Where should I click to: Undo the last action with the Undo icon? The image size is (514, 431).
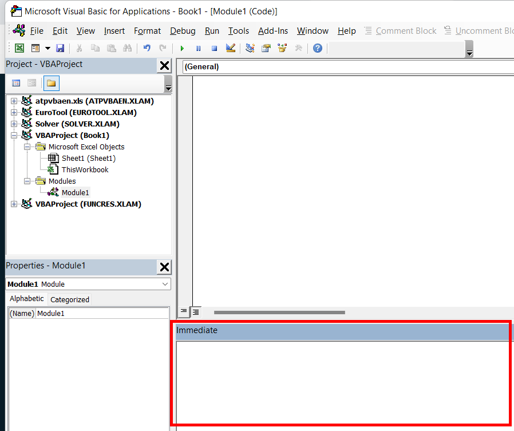147,48
